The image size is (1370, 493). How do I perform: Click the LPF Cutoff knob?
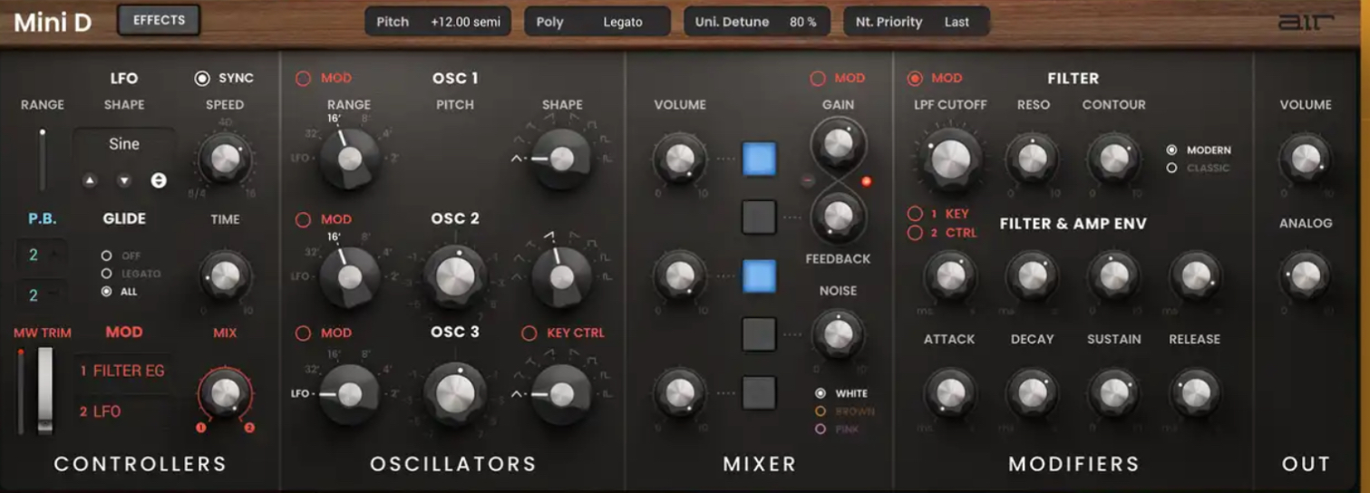(x=950, y=158)
